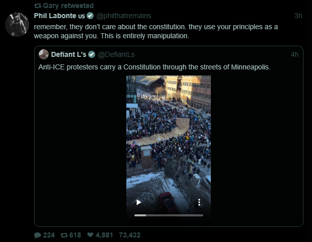Like the tweet with heart icon

90,235
